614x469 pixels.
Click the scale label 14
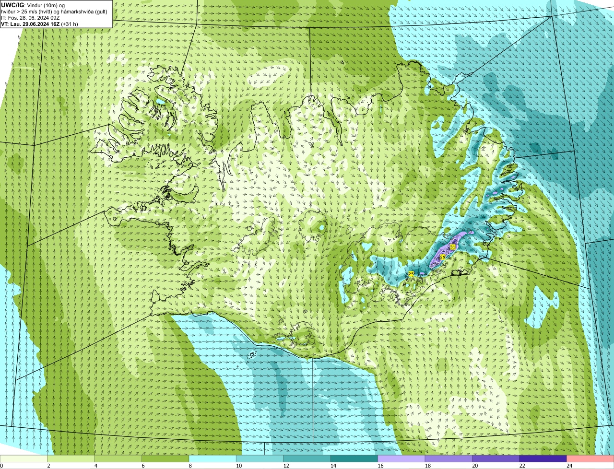[x=333, y=466]
